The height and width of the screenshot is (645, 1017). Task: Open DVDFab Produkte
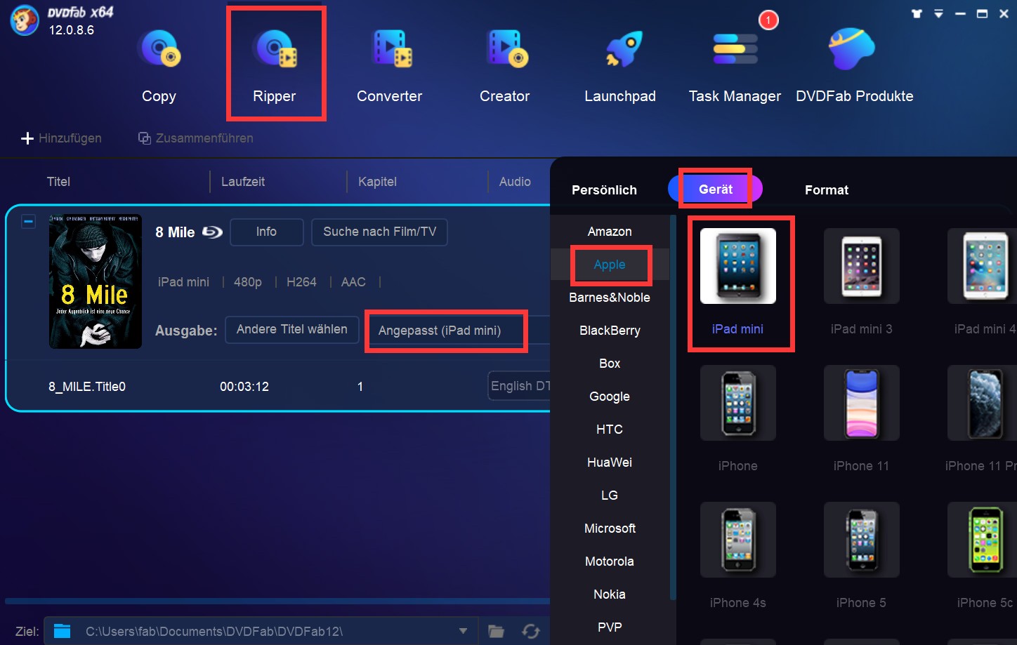point(855,67)
